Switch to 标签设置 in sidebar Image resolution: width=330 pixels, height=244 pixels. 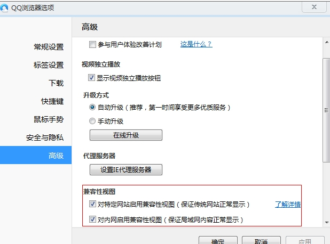[49, 65]
